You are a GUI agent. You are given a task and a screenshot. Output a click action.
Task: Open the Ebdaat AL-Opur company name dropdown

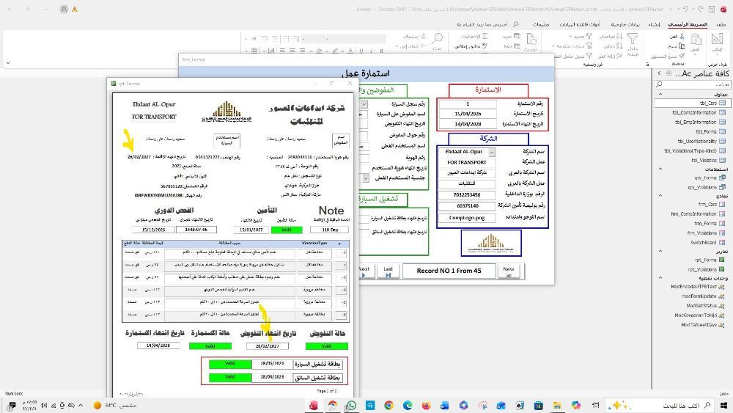[x=491, y=152]
